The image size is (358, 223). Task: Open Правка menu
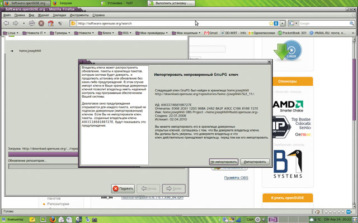(x=20, y=15)
